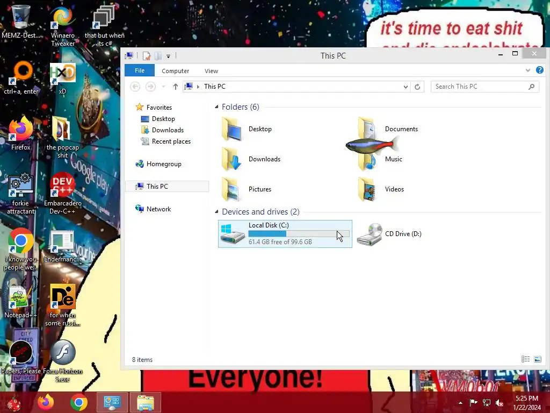Go forward with the Forward arrow
The height and width of the screenshot is (413, 550).
(x=150, y=87)
